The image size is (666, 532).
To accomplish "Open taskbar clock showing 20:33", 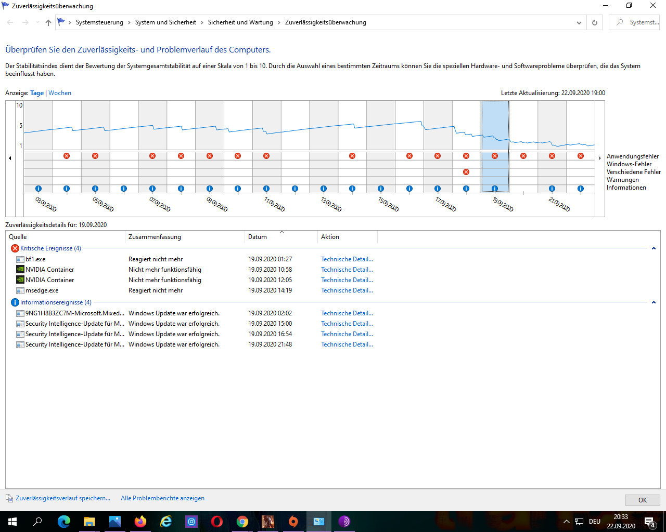I will pyautogui.click(x=621, y=522).
